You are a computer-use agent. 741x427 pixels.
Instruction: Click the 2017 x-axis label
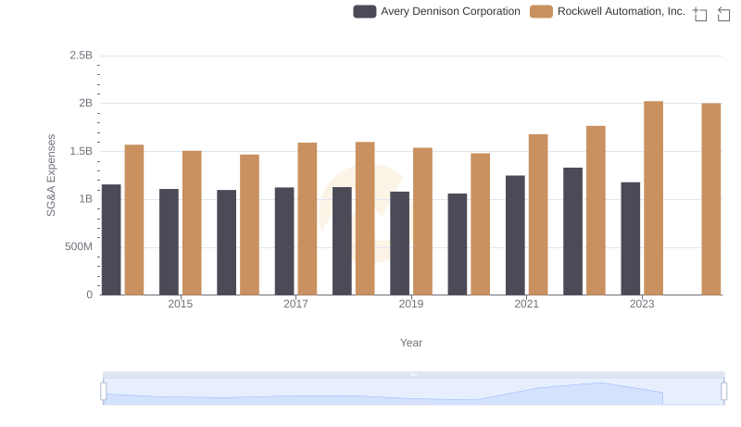point(295,304)
